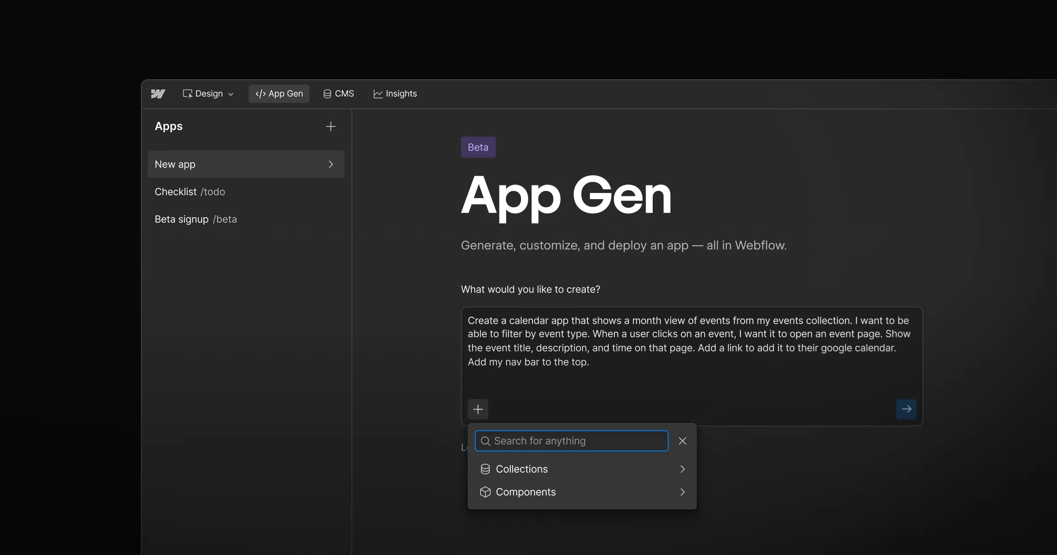The height and width of the screenshot is (555, 1057).
Task: Open the Checklist /todo app
Action: (190, 192)
